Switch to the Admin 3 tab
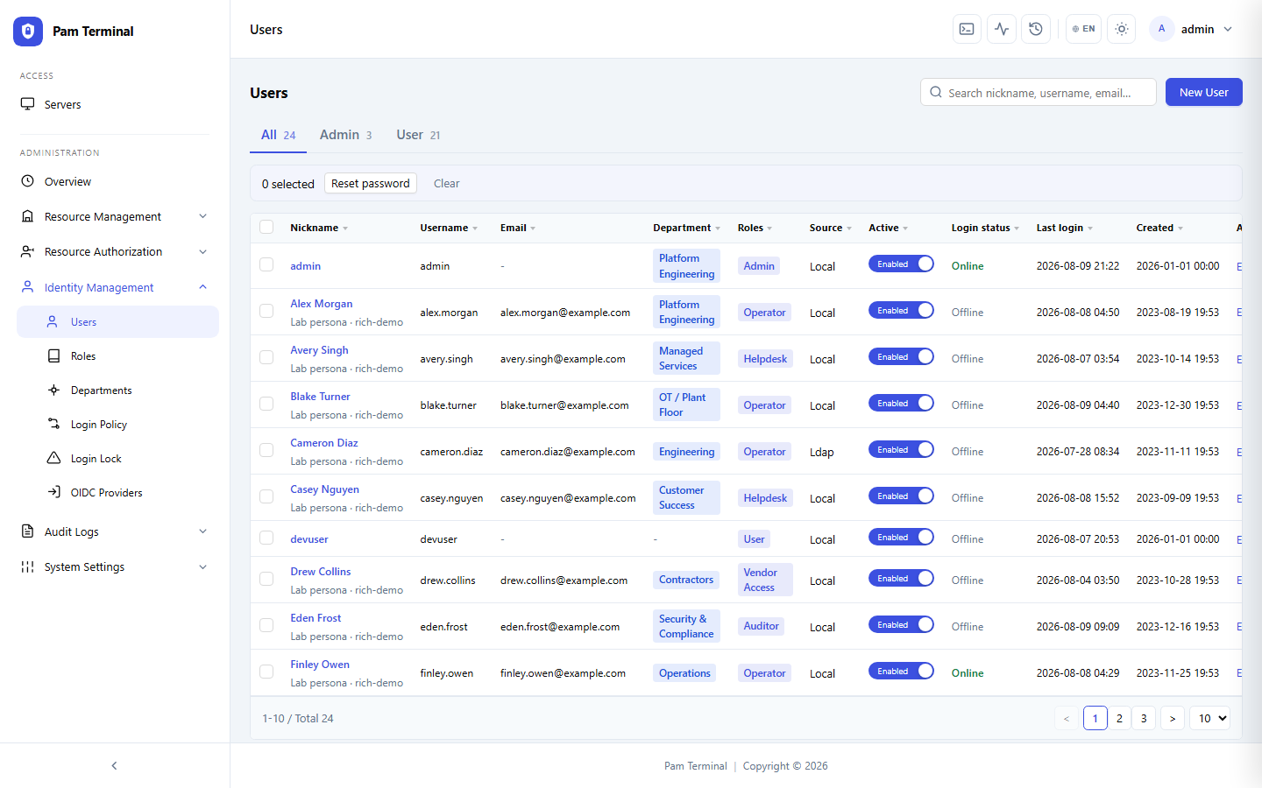This screenshot has width=1262, height=788. [345, 135]
